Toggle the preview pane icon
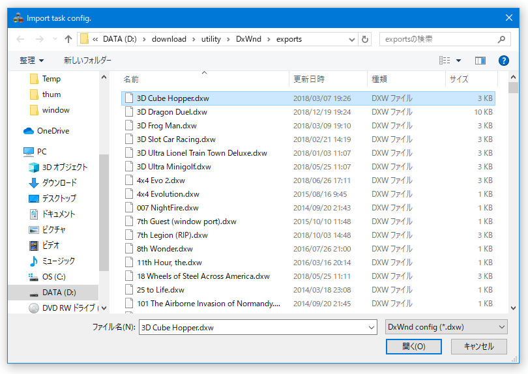 click(480, 61)
